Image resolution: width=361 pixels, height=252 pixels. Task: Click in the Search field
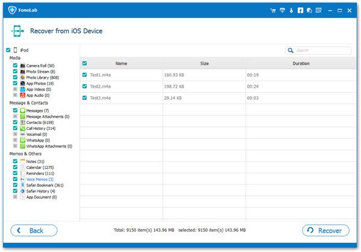point(318,51)
